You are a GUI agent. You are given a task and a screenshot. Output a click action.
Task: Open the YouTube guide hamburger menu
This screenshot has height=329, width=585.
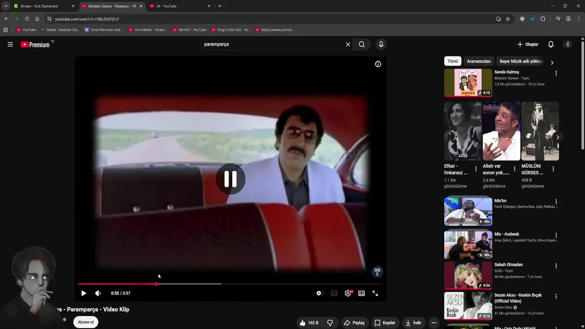click(x=10, y=44)
